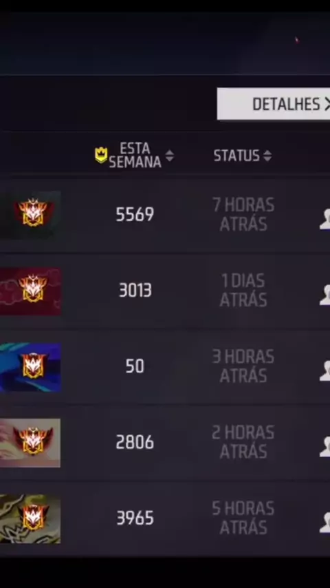Open profile icon in 5 HORAS row
The height and width of the screenshot is (588, 330).
[324, 523]
